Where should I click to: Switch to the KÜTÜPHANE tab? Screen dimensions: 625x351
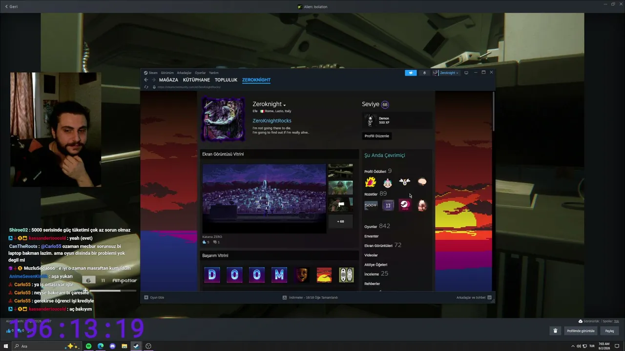(196, 80)
